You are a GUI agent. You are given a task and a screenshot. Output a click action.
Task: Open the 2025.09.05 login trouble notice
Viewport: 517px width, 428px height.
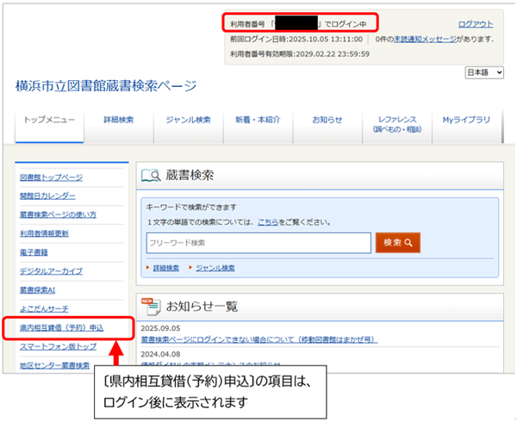click(259, 339)
